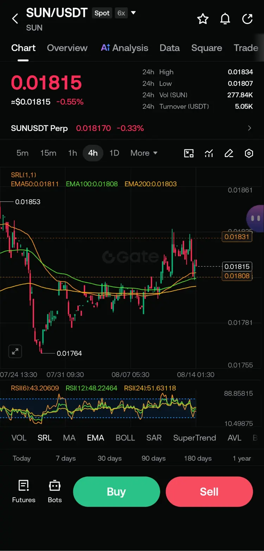Toggle the MA indicator
Screen dimensions: 264x551
(69, 438)
